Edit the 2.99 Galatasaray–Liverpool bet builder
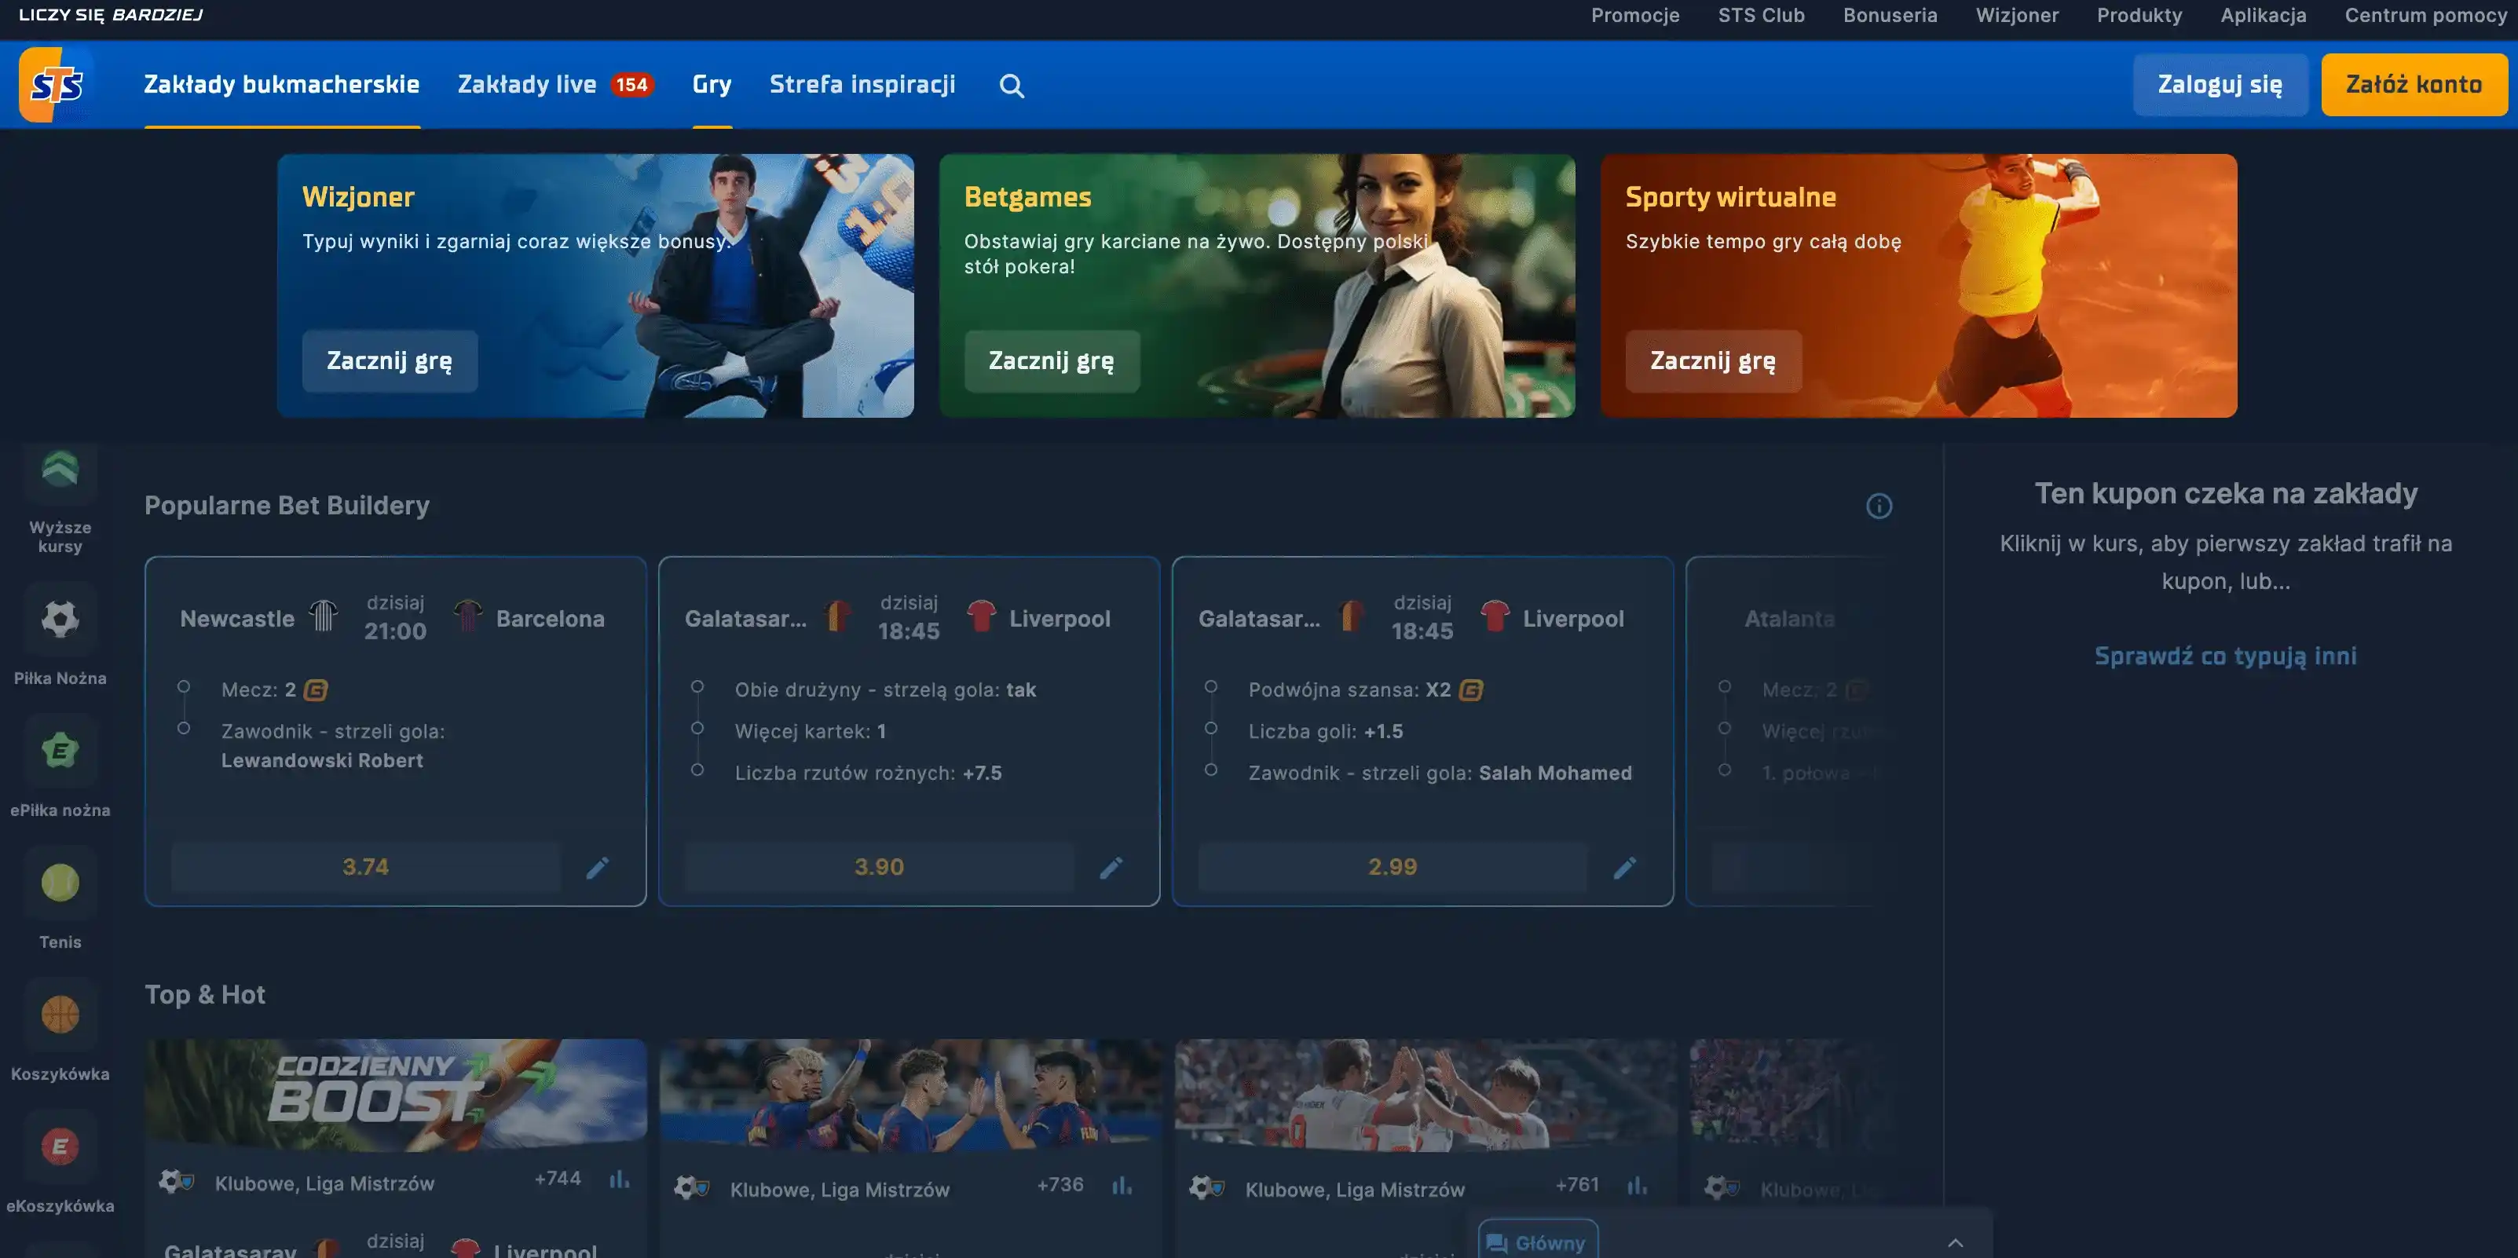This screenshot has width=2518, height=1258. pos(1624,867)
